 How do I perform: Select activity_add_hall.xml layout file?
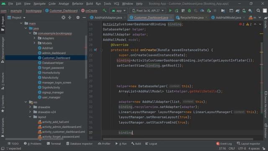click(55, 122)
